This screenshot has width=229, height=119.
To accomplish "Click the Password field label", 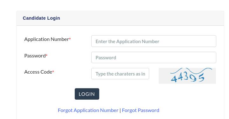I will [x=35, y=56].
